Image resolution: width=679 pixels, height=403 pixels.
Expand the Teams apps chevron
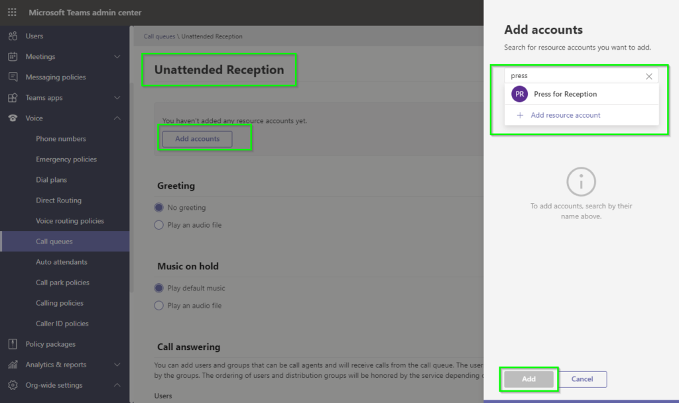[117, 98]
